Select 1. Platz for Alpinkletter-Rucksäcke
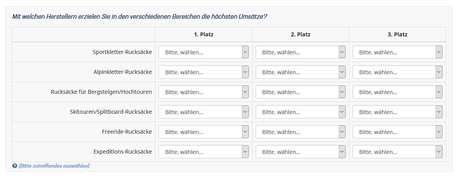The height and width of the screenshot is (179, 460). 203,72
